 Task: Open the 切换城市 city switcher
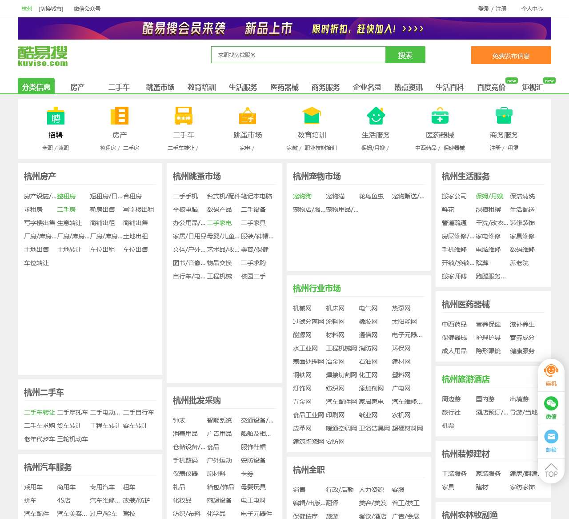50,8
